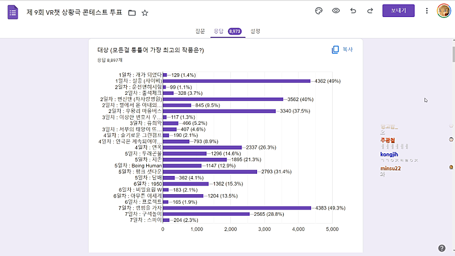Click the 5,000 axis value
The height and width of the screenshot is (256, 455).
click(x=332, y=229)
